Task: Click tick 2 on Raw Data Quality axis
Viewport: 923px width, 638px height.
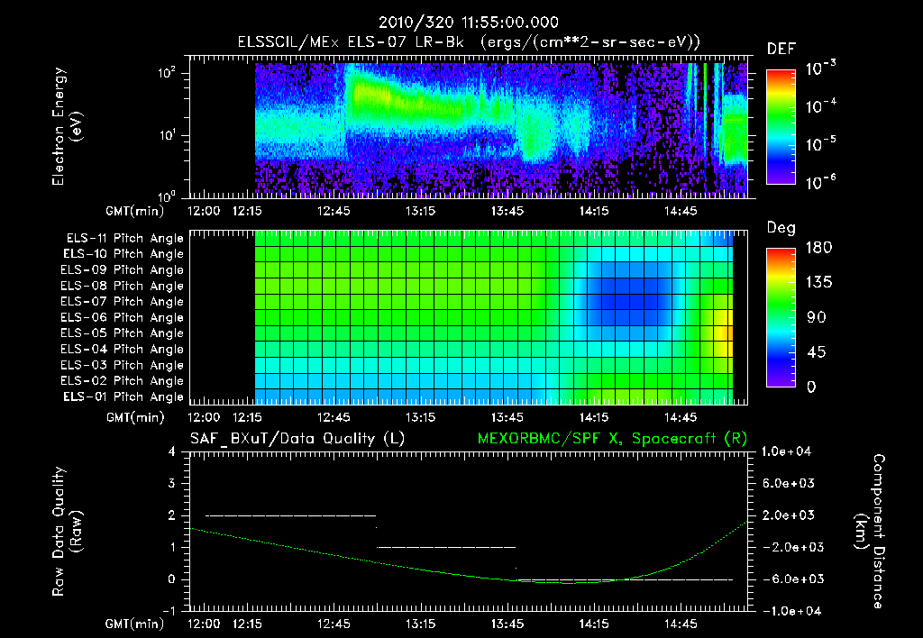Action: [x=172, y=515]
